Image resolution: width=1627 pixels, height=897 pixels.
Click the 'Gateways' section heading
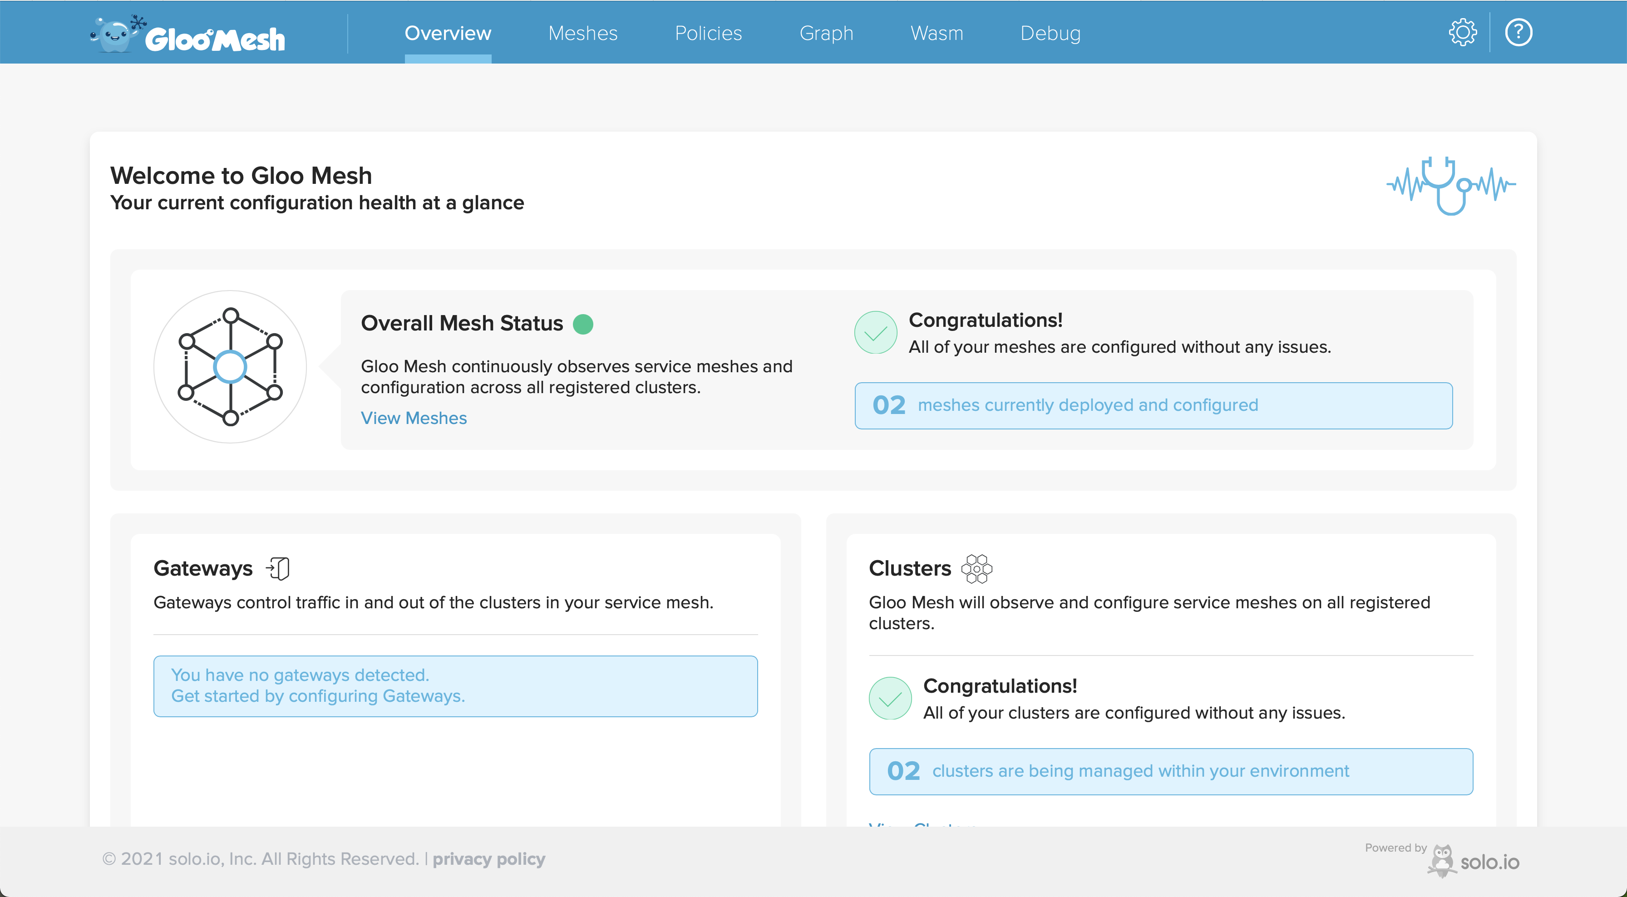click(203, 568)
